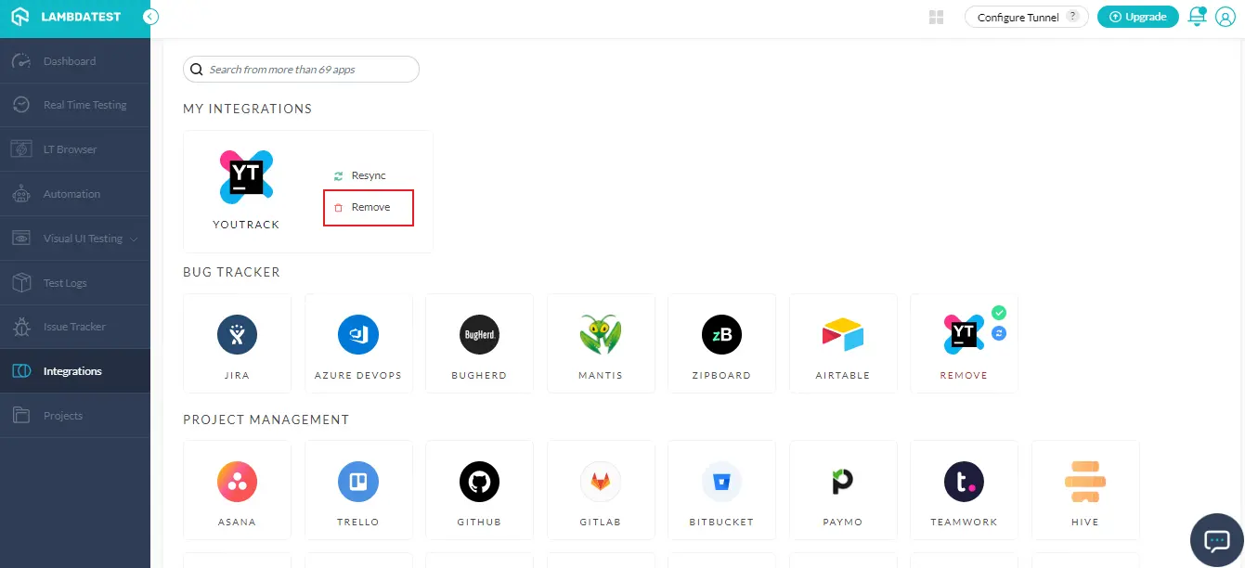Viewport: 1245px width, 568px height.
Task: Select the GitHub integration tile
Action: [479, 482]
